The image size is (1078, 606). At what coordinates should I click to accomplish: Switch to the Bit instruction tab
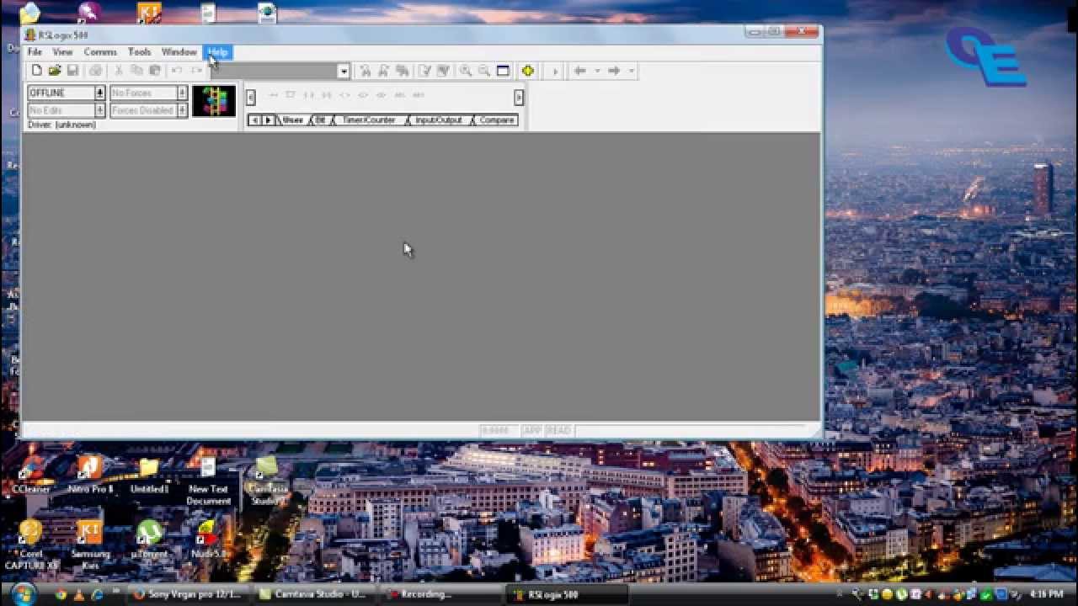point(320,120)
